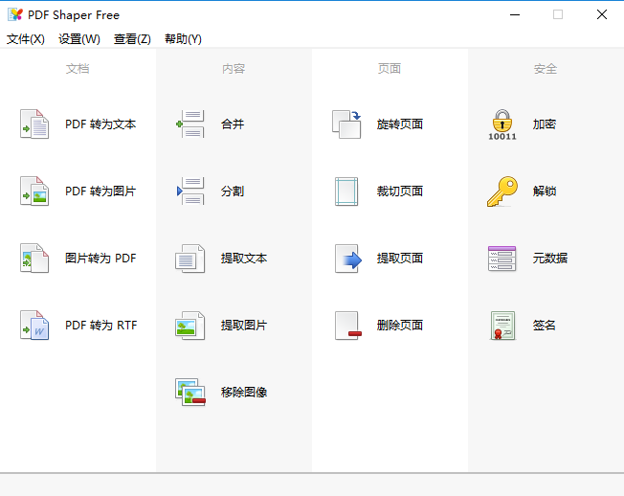Click the 删除页面 text label
Viewport: 624px width, 496px height.
click(x=400, y=326)
